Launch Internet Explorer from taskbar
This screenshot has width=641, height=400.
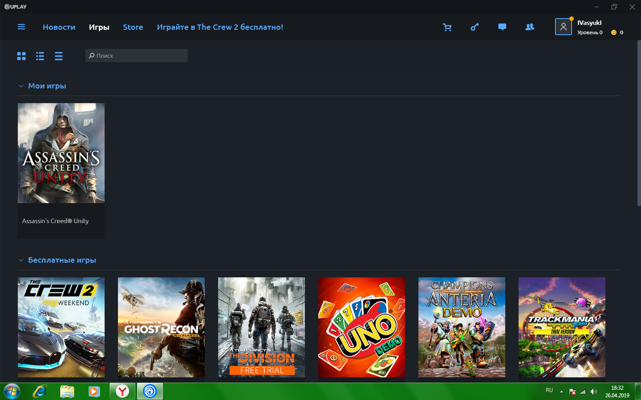click(40, 392)
